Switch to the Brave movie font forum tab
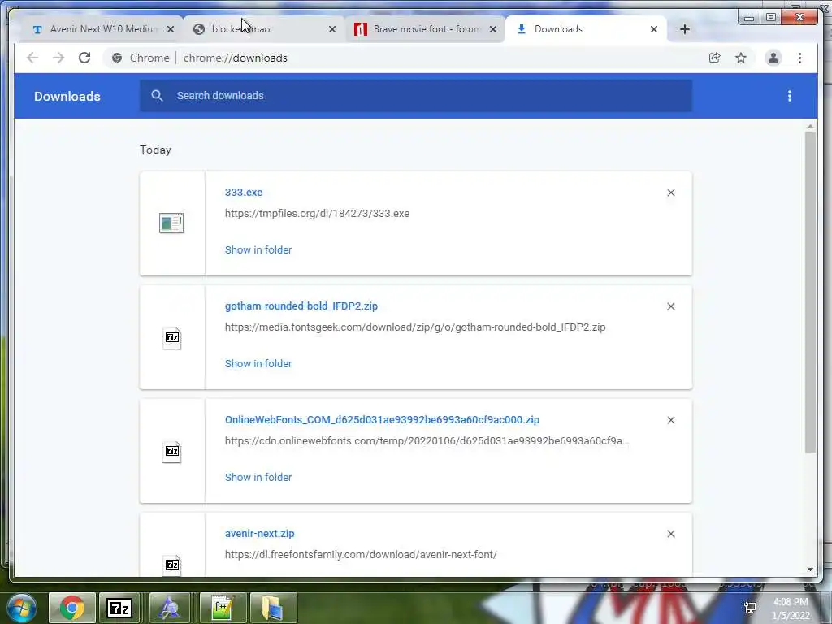This screenshot has width=832, height=624. (424, 29)
